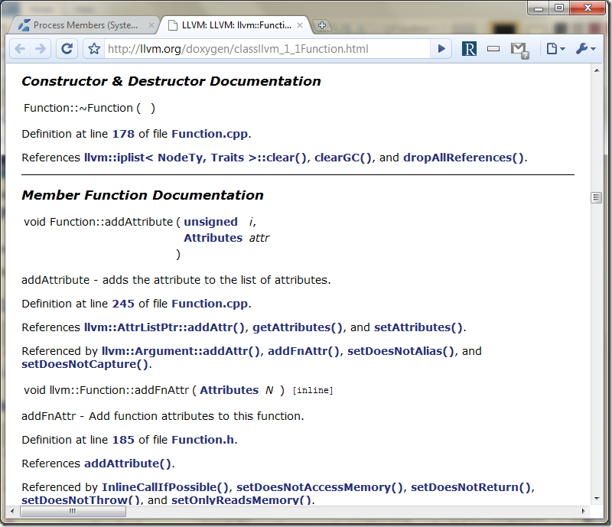612x527 pixels.
Task: Open the page menu icon
Action: (x=555, y=49)
